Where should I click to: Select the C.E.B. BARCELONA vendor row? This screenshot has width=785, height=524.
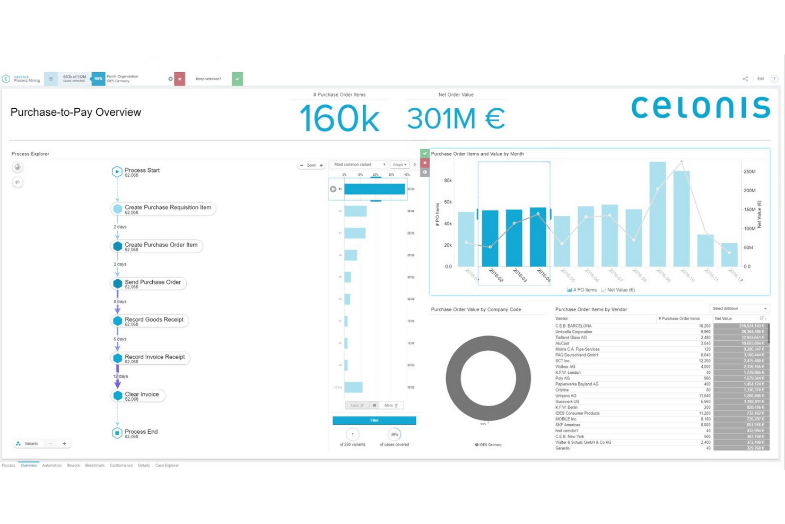click(583, 325)
